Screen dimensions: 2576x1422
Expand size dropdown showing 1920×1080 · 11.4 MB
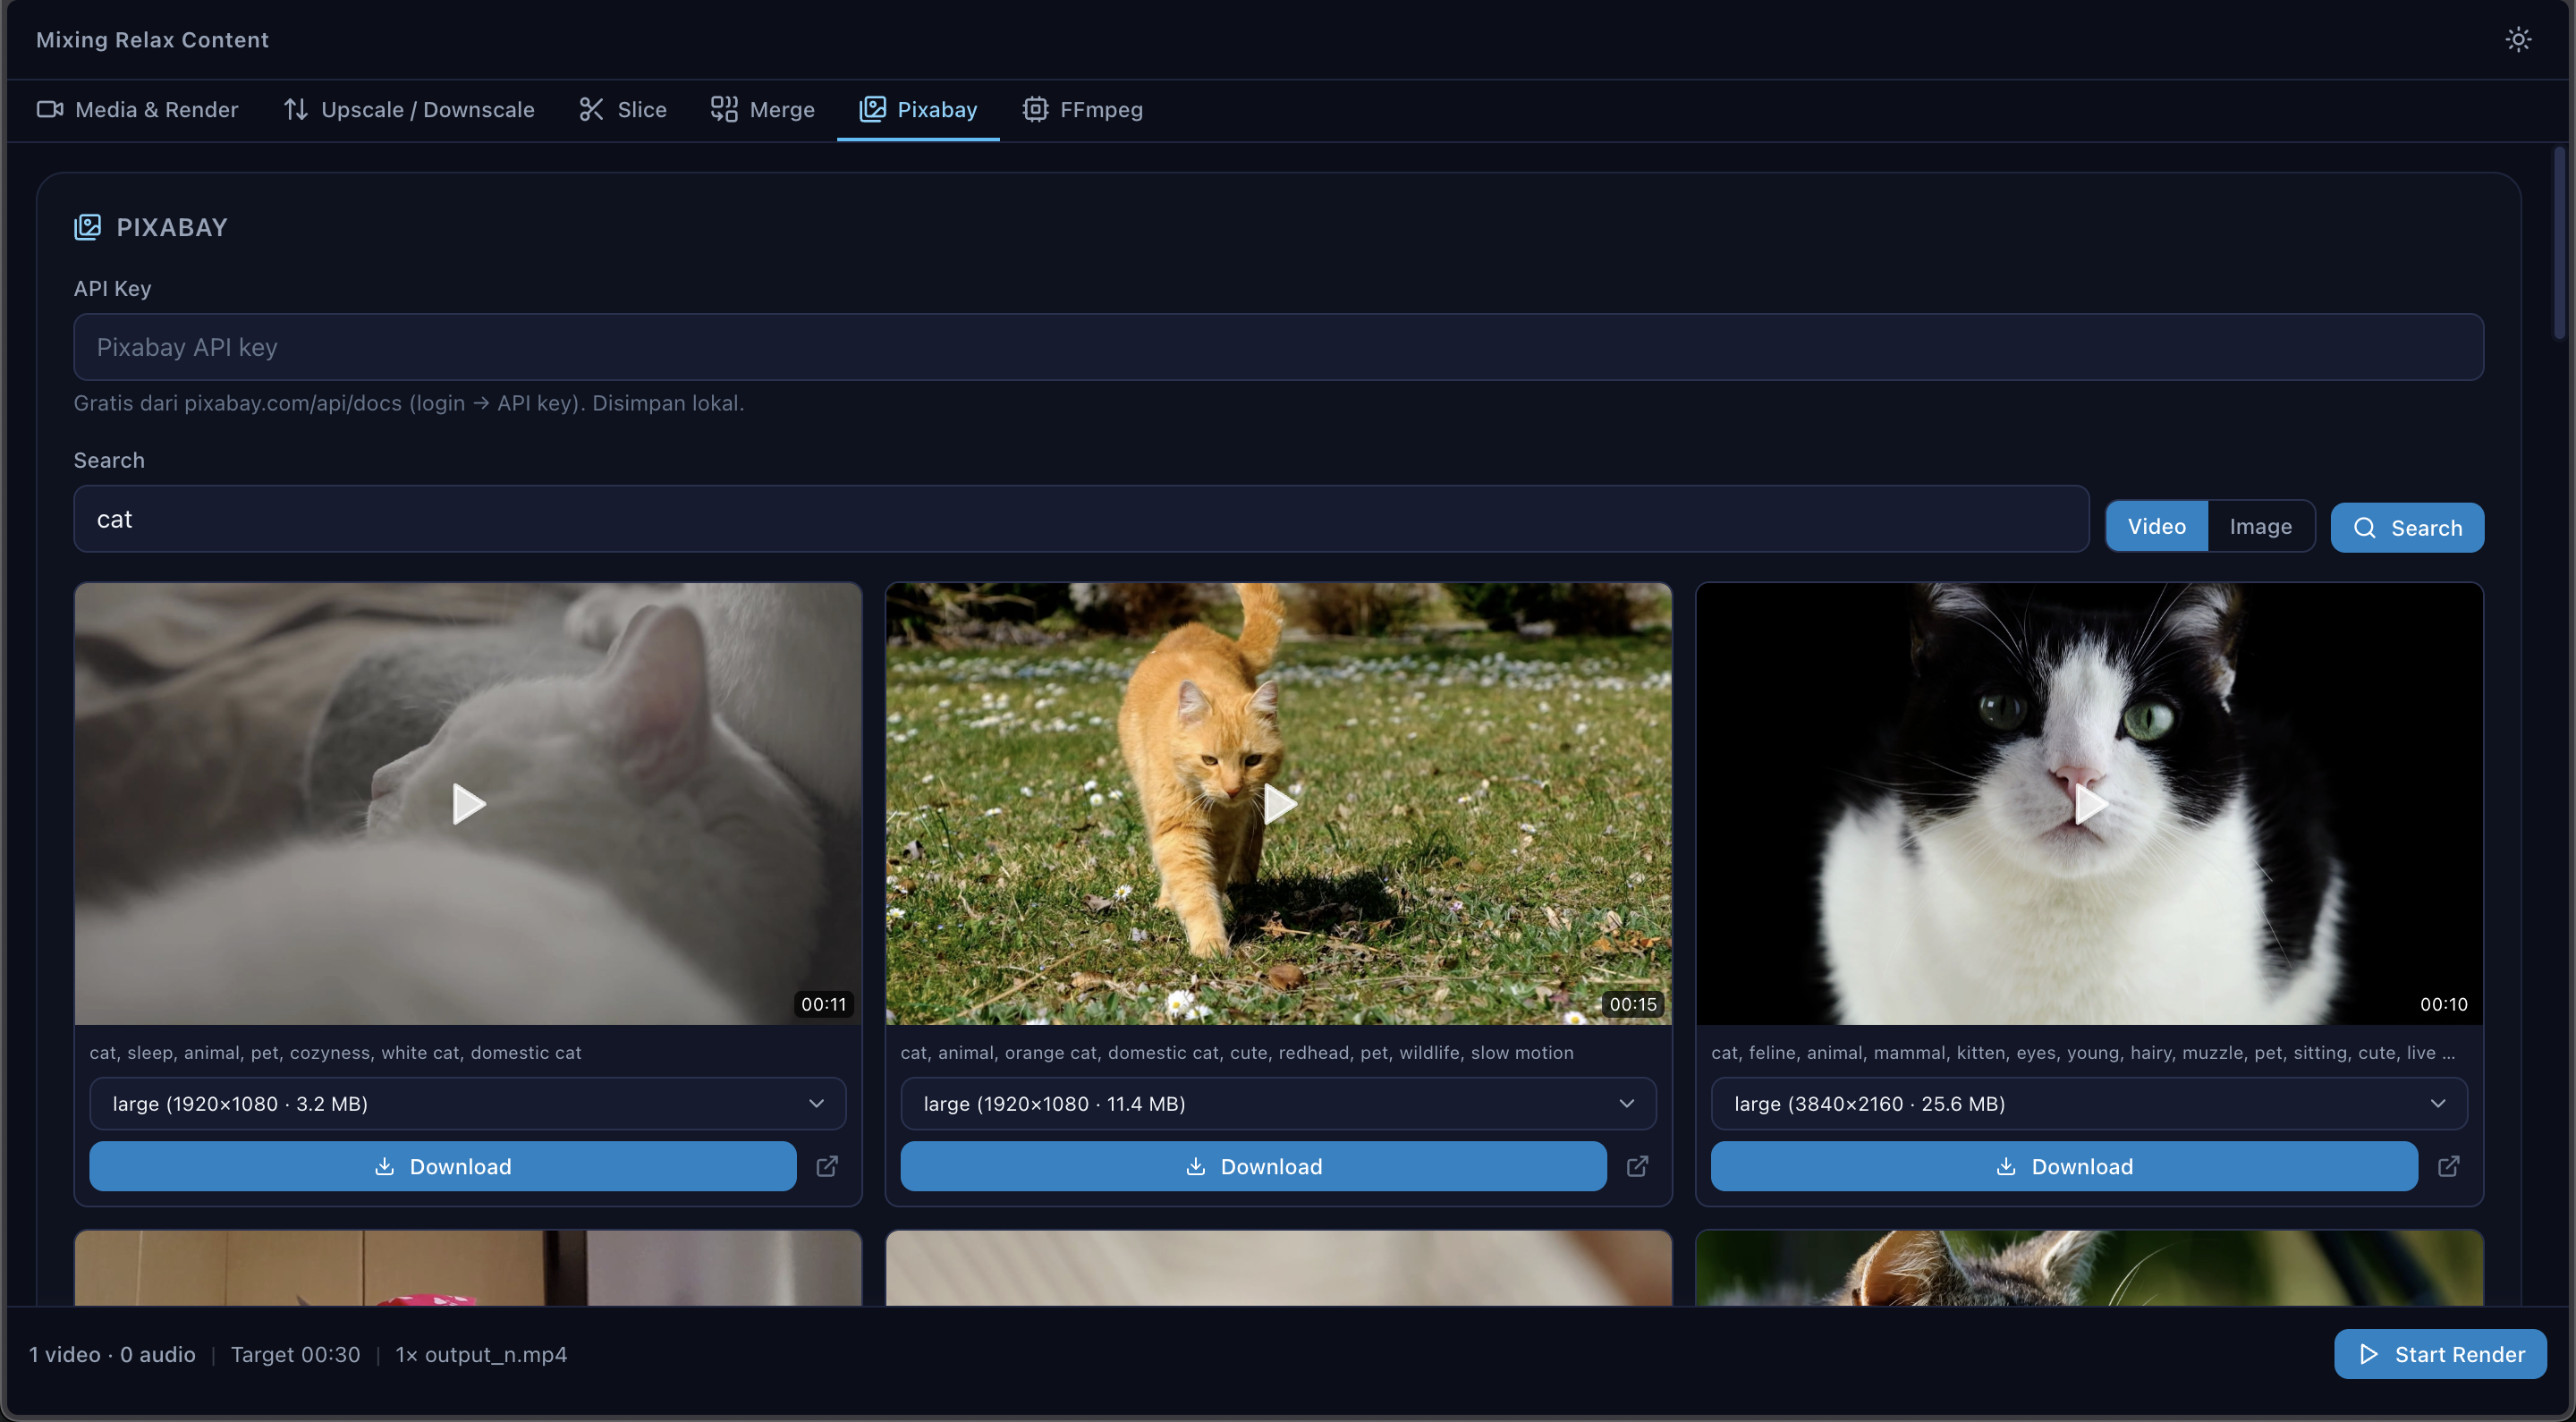(x=1278, y=1103)
